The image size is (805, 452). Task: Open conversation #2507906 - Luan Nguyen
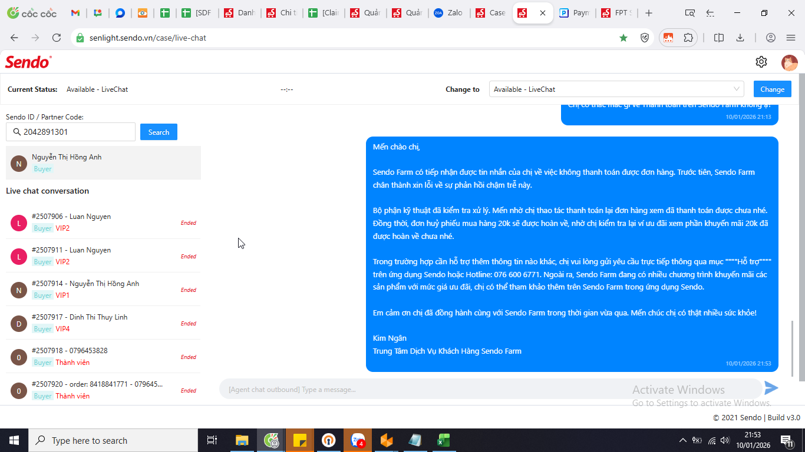point(103,222)
